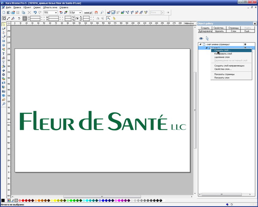258x207 pixels.
Task: Open the Color Editor icon
Action: pos(9,201)
